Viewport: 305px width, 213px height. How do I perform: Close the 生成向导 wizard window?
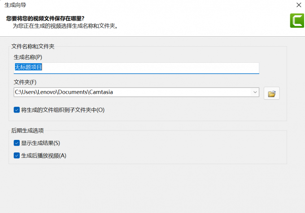pyautogui.click(x=299, y=5)
